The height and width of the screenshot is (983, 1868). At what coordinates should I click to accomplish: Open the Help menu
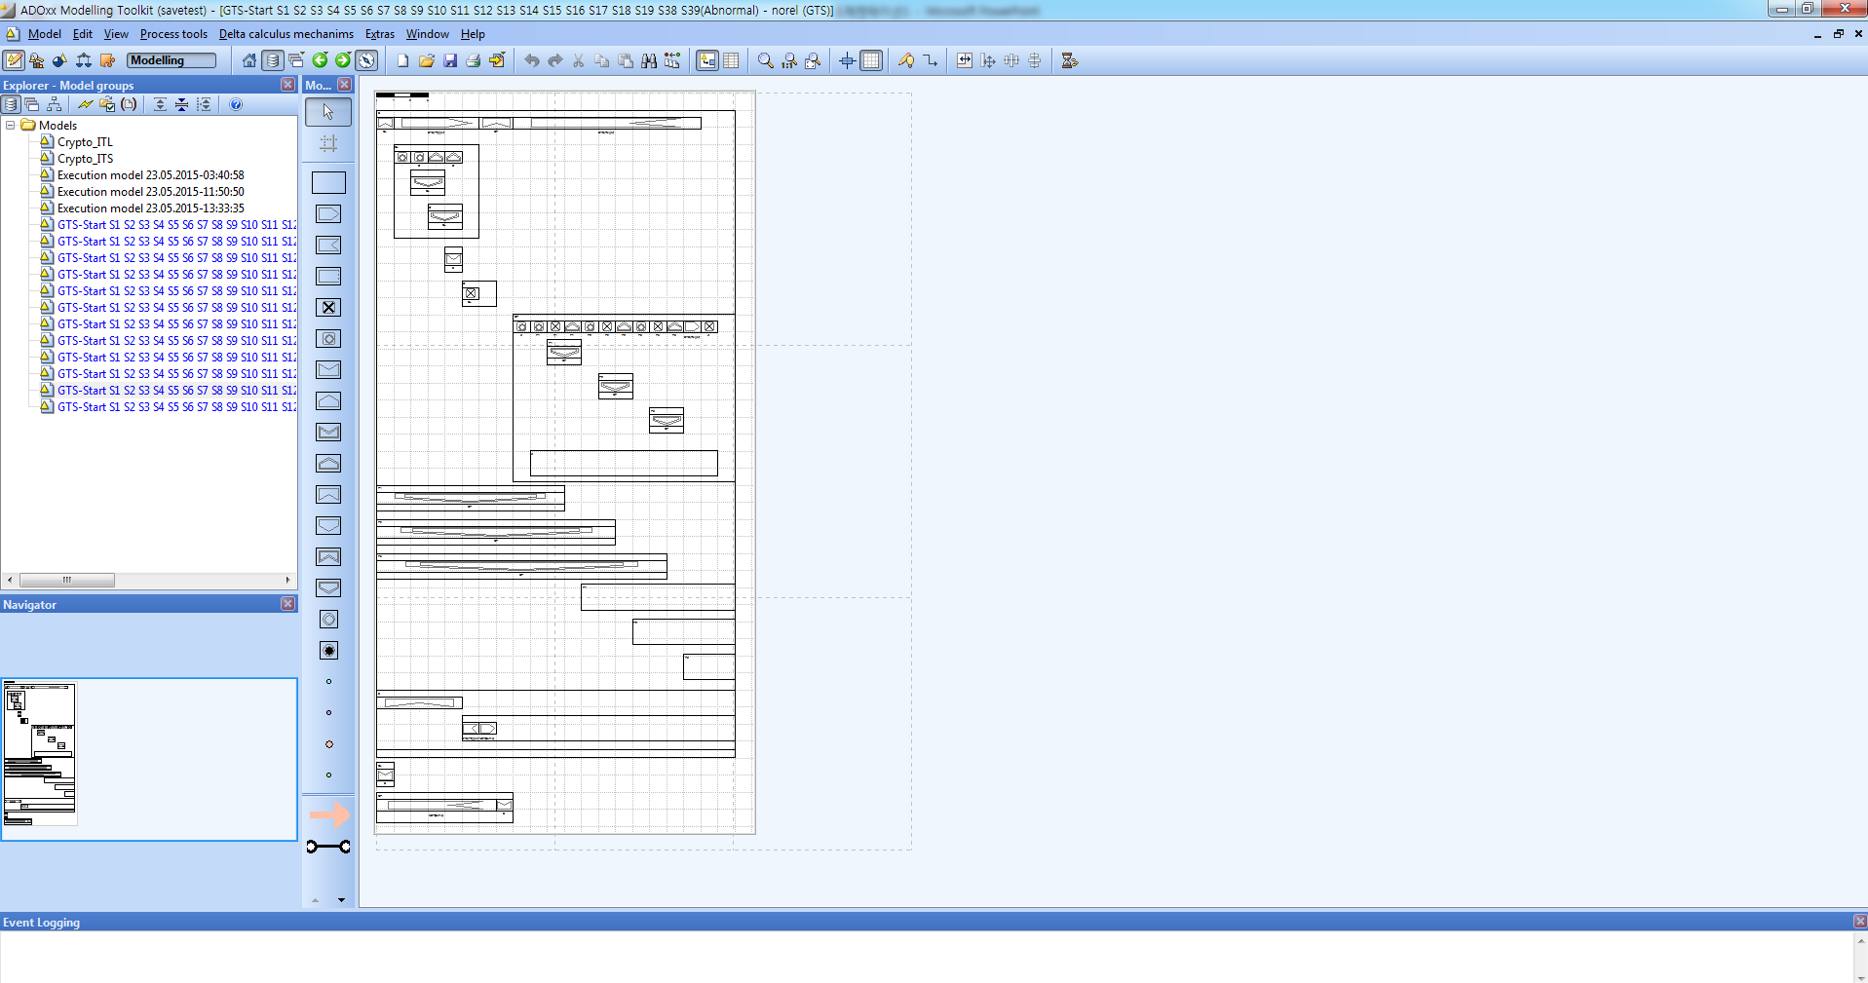(473, 34)
